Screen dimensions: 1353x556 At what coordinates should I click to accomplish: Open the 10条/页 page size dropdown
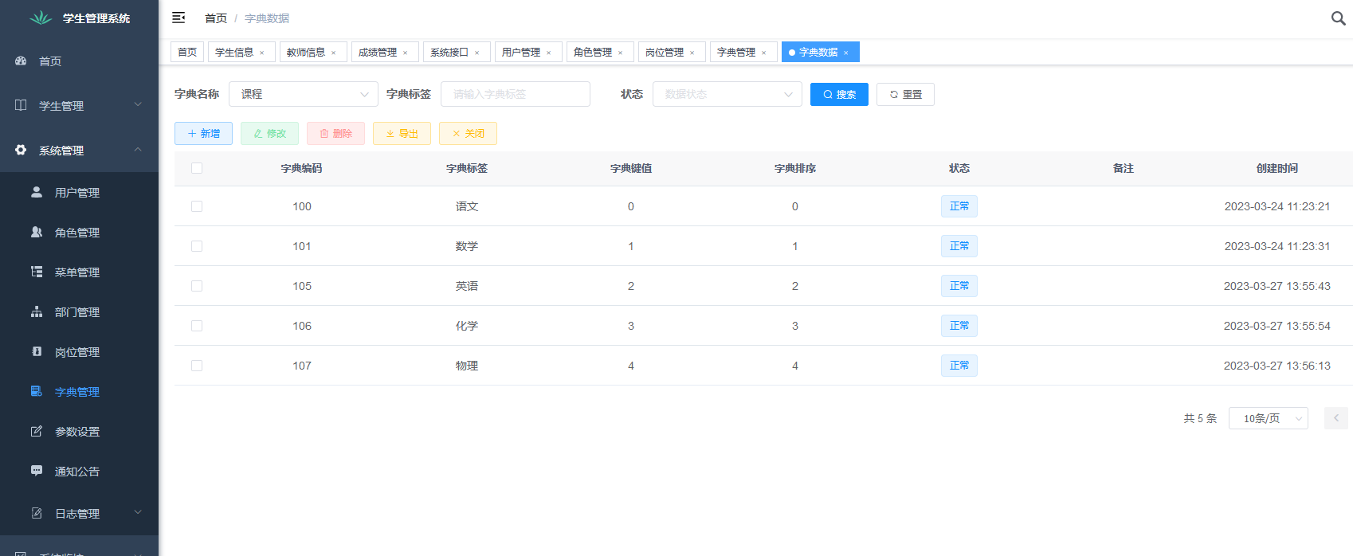[x=1269, y=418]
